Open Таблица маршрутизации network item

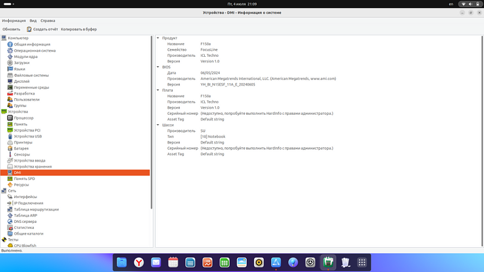(x=36, y=209)
